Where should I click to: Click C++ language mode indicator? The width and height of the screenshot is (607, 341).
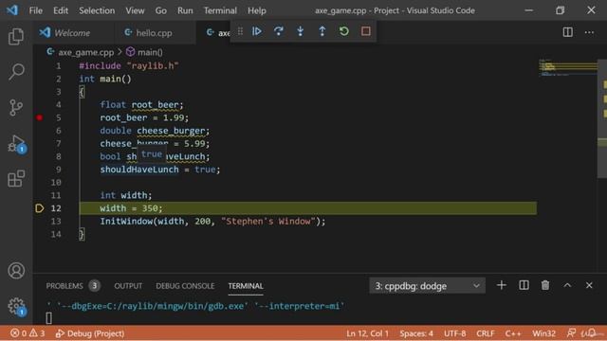(x=513, y=332)
